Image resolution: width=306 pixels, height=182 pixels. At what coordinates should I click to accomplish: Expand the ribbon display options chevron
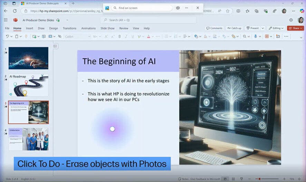click(301, 37)
